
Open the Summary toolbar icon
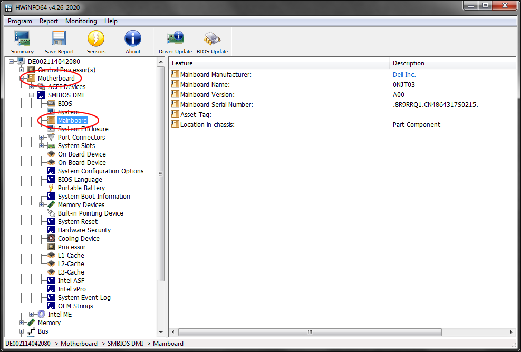[22, 42]
